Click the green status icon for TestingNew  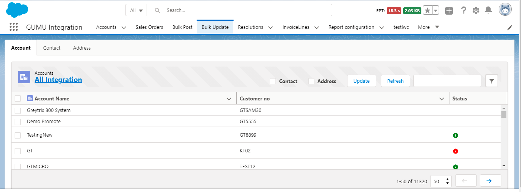point(456,135)
